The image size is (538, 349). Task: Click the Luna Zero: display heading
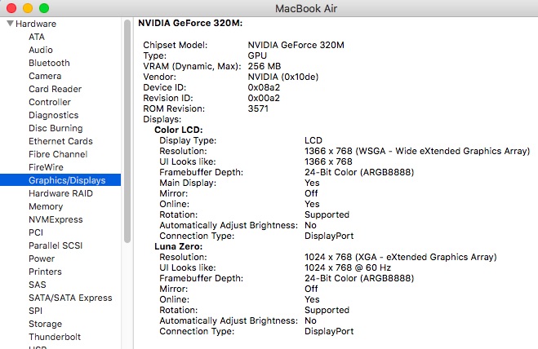pyautogui.click(x=179, y=246)
